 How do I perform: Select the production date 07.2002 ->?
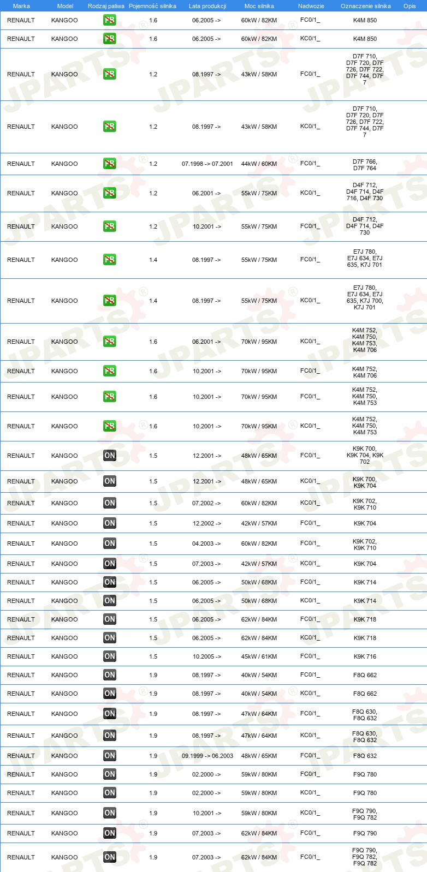[206, 503]
